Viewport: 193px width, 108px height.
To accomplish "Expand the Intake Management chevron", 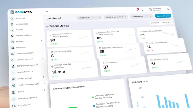I will click(x=45, y=96).
